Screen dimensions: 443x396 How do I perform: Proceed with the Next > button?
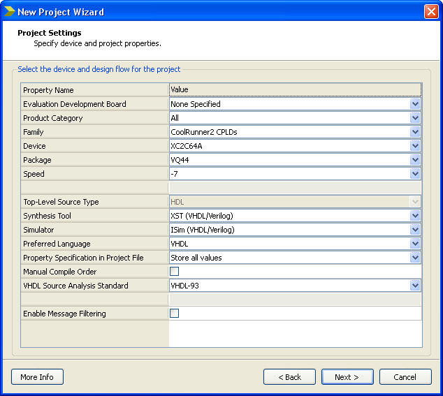pos(347,377)
